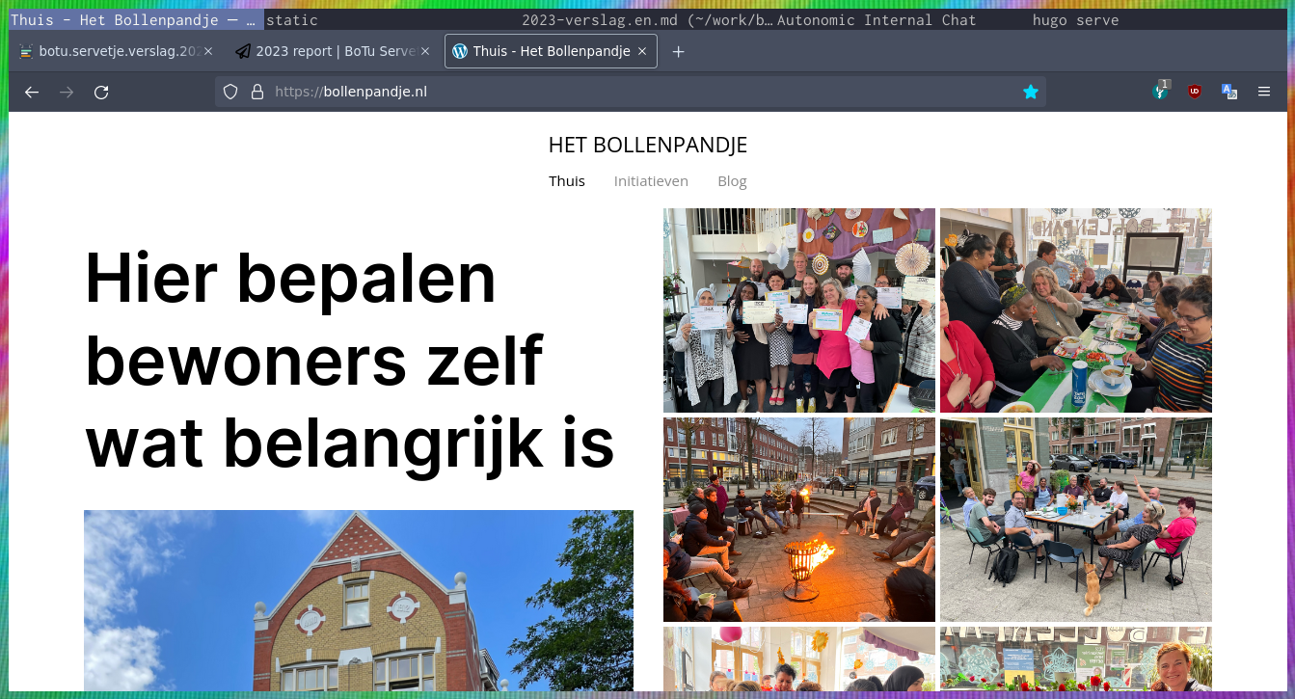The height and width of the screenshot is (699, 1295).
Task: Open the translate extension icon
Action: point(1229,93)
